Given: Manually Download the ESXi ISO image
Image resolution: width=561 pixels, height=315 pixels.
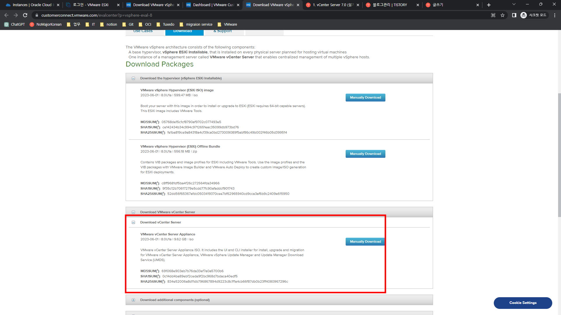Looking at the screenshot, I should 365,97.
